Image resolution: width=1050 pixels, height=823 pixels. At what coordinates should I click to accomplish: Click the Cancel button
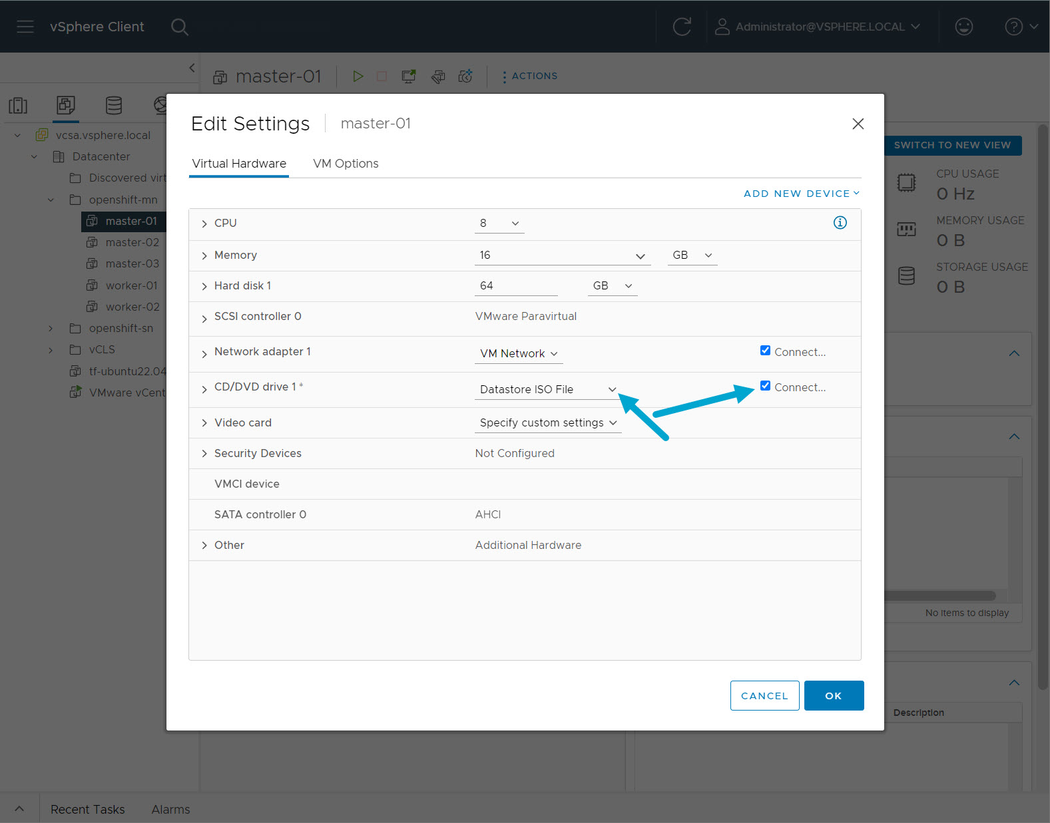pyautogui.click(x=764, y=695)
